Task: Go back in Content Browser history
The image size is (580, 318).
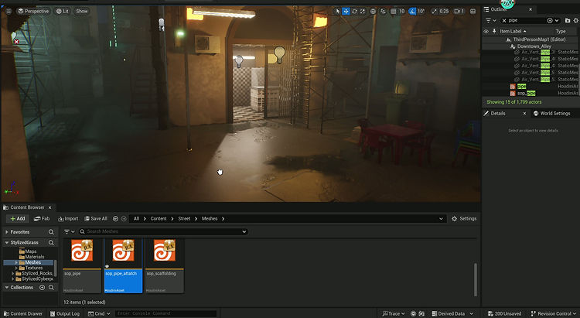Action: point(115,219)
